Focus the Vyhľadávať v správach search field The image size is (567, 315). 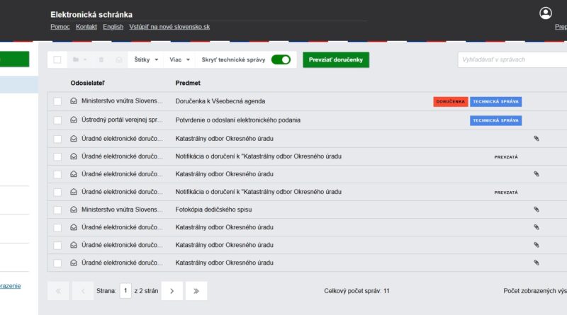512,60
